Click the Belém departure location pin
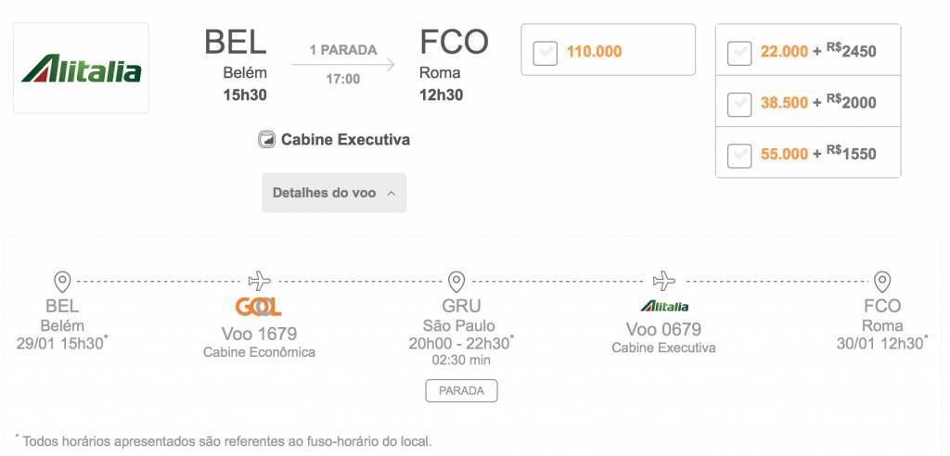Viewport: 950px width, 456px height. (62, 281)
